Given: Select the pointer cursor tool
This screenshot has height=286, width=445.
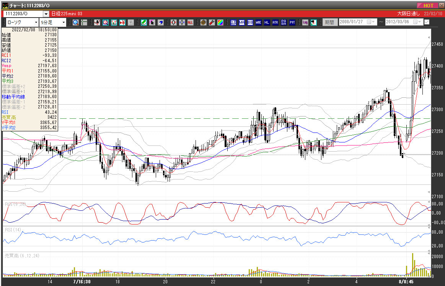Looking at the screenshot, I should click(152, 23).
